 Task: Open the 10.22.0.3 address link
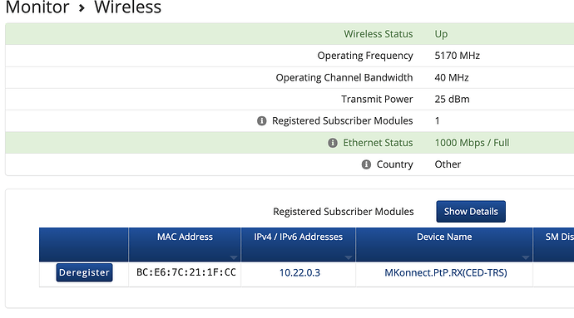[299, 272]
